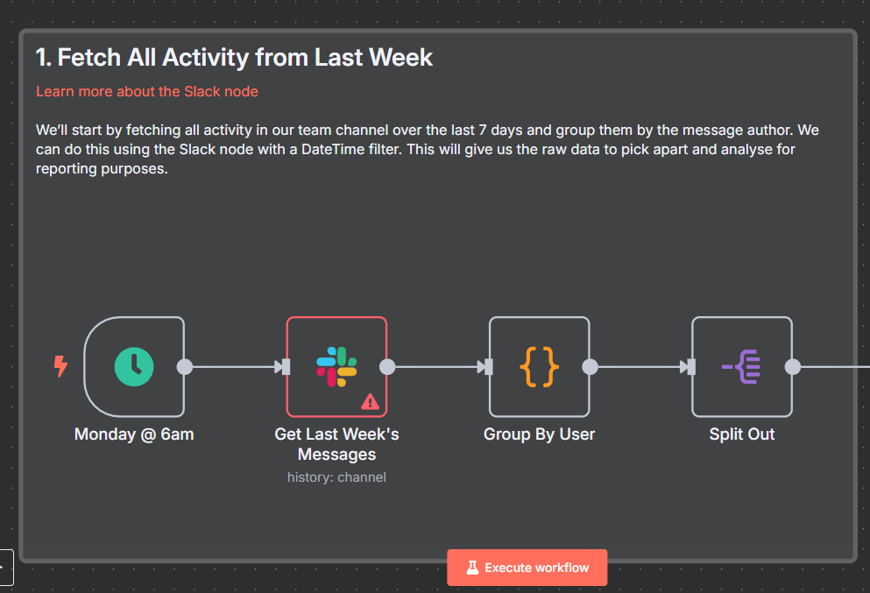
Task: Open the "Learn more about the Slack node" link
Action: [147, 91]
